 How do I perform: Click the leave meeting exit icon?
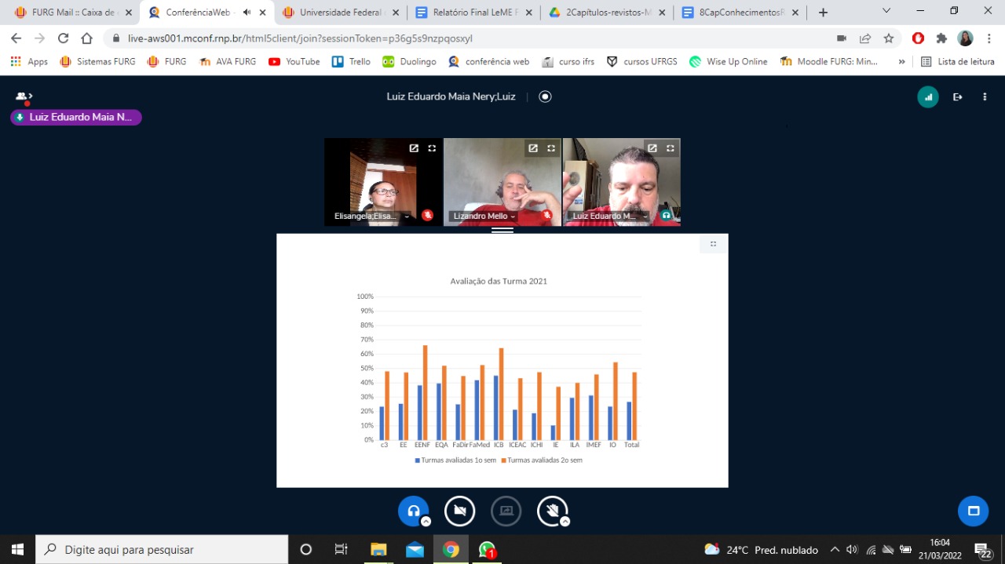[957, 96]
